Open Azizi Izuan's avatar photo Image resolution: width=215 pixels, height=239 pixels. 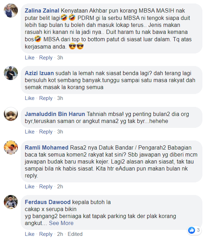pyautogui.click(x=11, y=73)
